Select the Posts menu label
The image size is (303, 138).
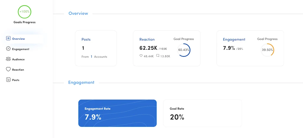16,80
